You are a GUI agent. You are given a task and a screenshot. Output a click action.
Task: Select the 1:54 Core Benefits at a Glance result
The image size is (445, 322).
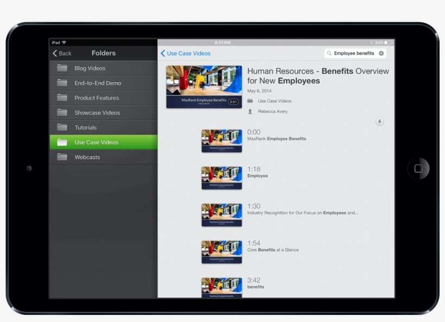pos(273,246)
